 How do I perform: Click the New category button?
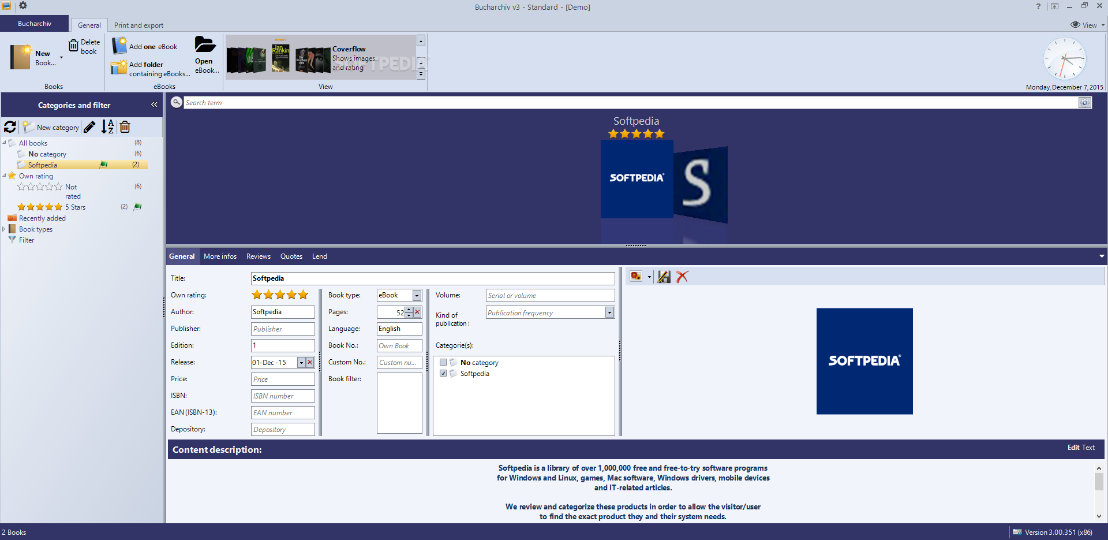[51, 127]
